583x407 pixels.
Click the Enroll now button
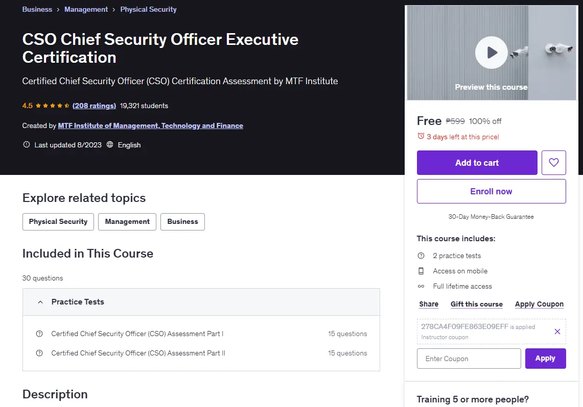pos(491,191)
